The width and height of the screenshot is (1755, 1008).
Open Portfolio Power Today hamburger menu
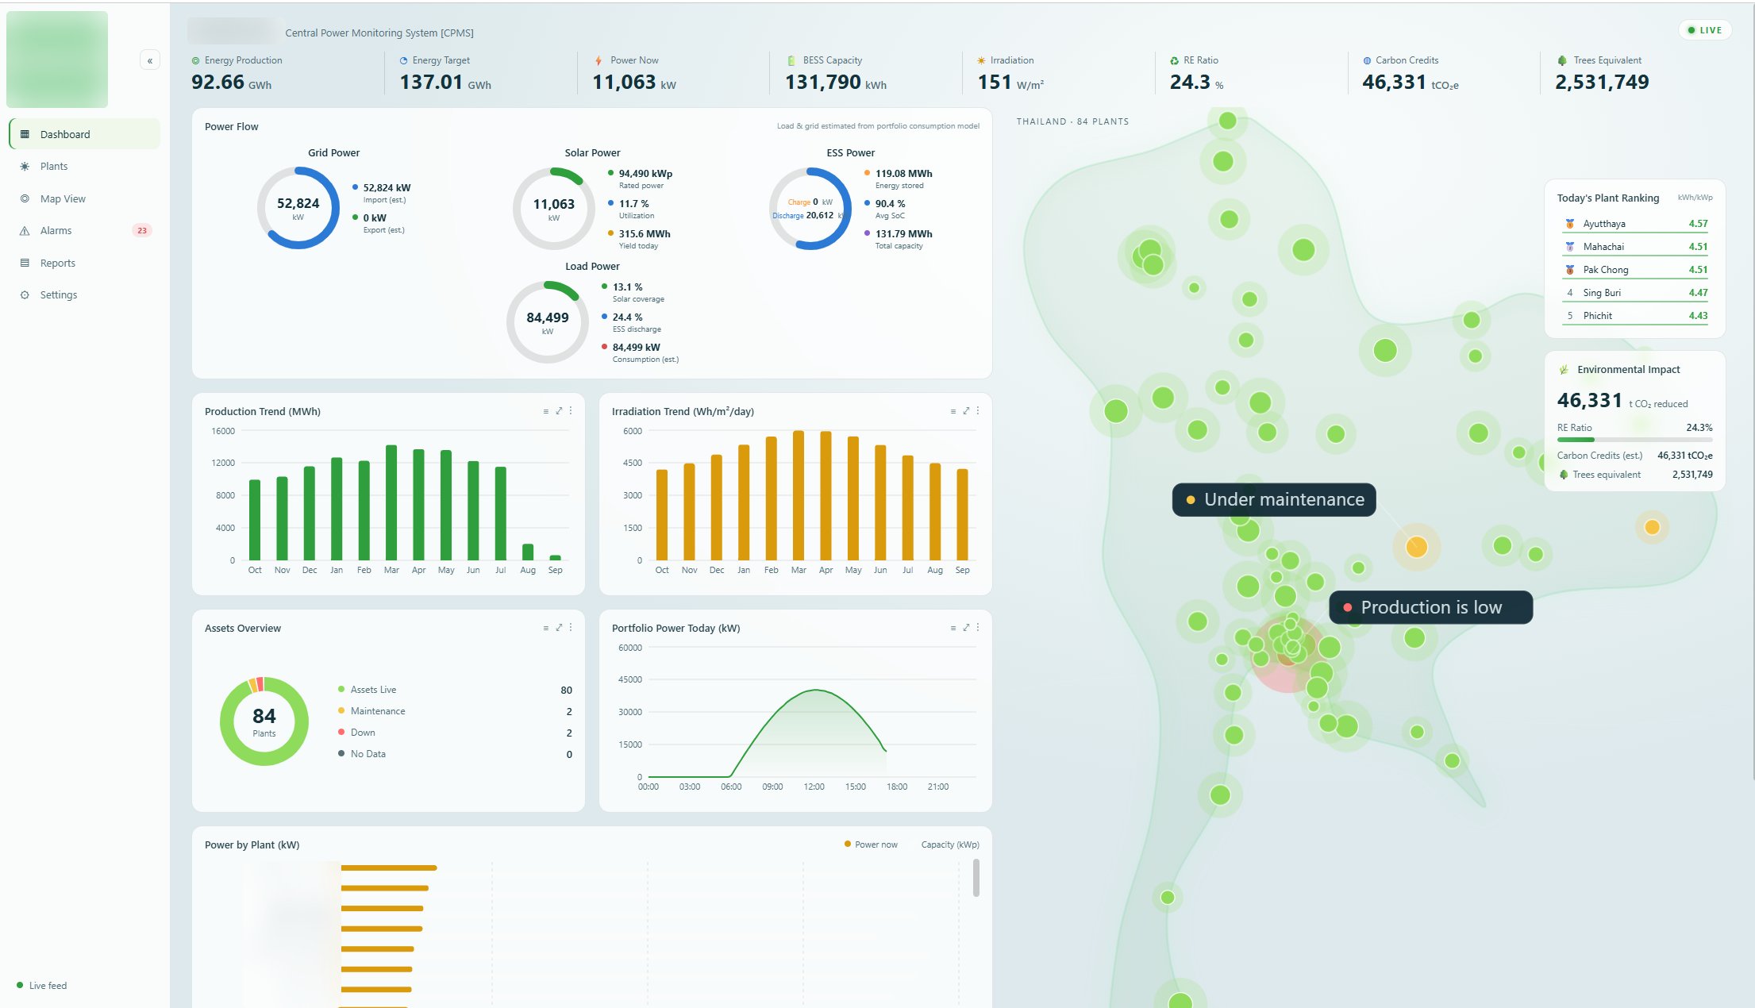(953, 628)
